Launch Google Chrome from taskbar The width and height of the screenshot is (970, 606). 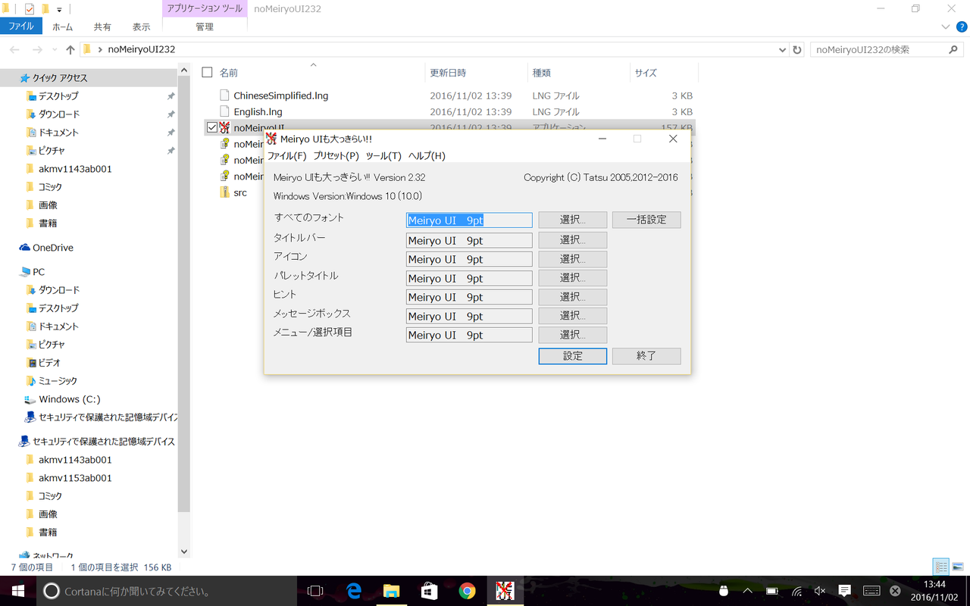[467, 591]
